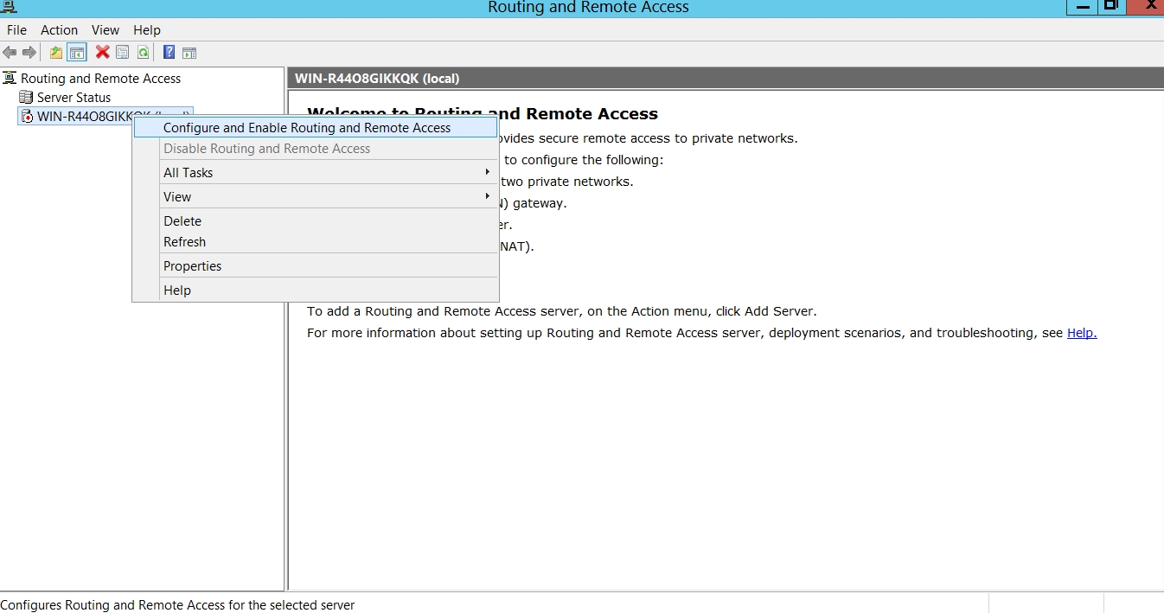Click the red X Delete icon
The image size is (1164, 613).
click(102, 53)
